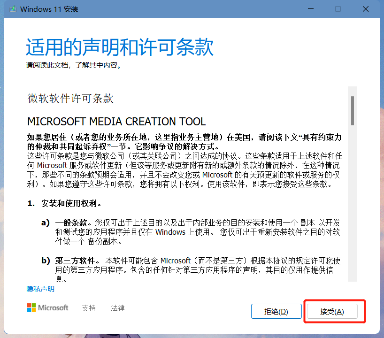Viewport: 384px width, 338px height.
Task: Click section heading 1. 安装和使用权利。
Action: click(64, 203)
